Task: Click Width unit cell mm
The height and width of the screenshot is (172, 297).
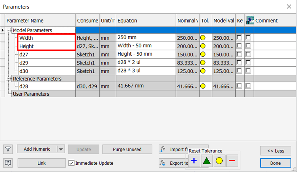Action: click(x=108, y=38)
